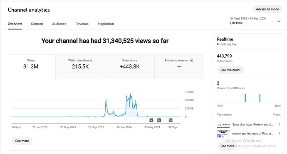Image resolution: width=287 pixels, height=154 pixels.
Task: Open Snap chat apps Review video thumbnail
Action: click(x=223, y=125)
